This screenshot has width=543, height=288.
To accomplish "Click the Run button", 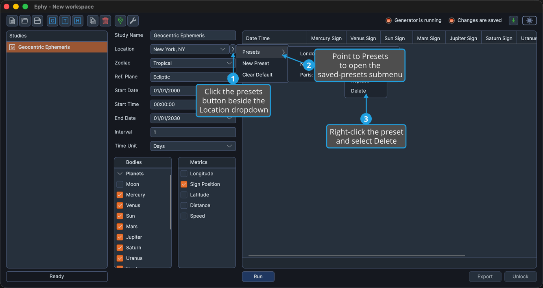I will point(258,277).
